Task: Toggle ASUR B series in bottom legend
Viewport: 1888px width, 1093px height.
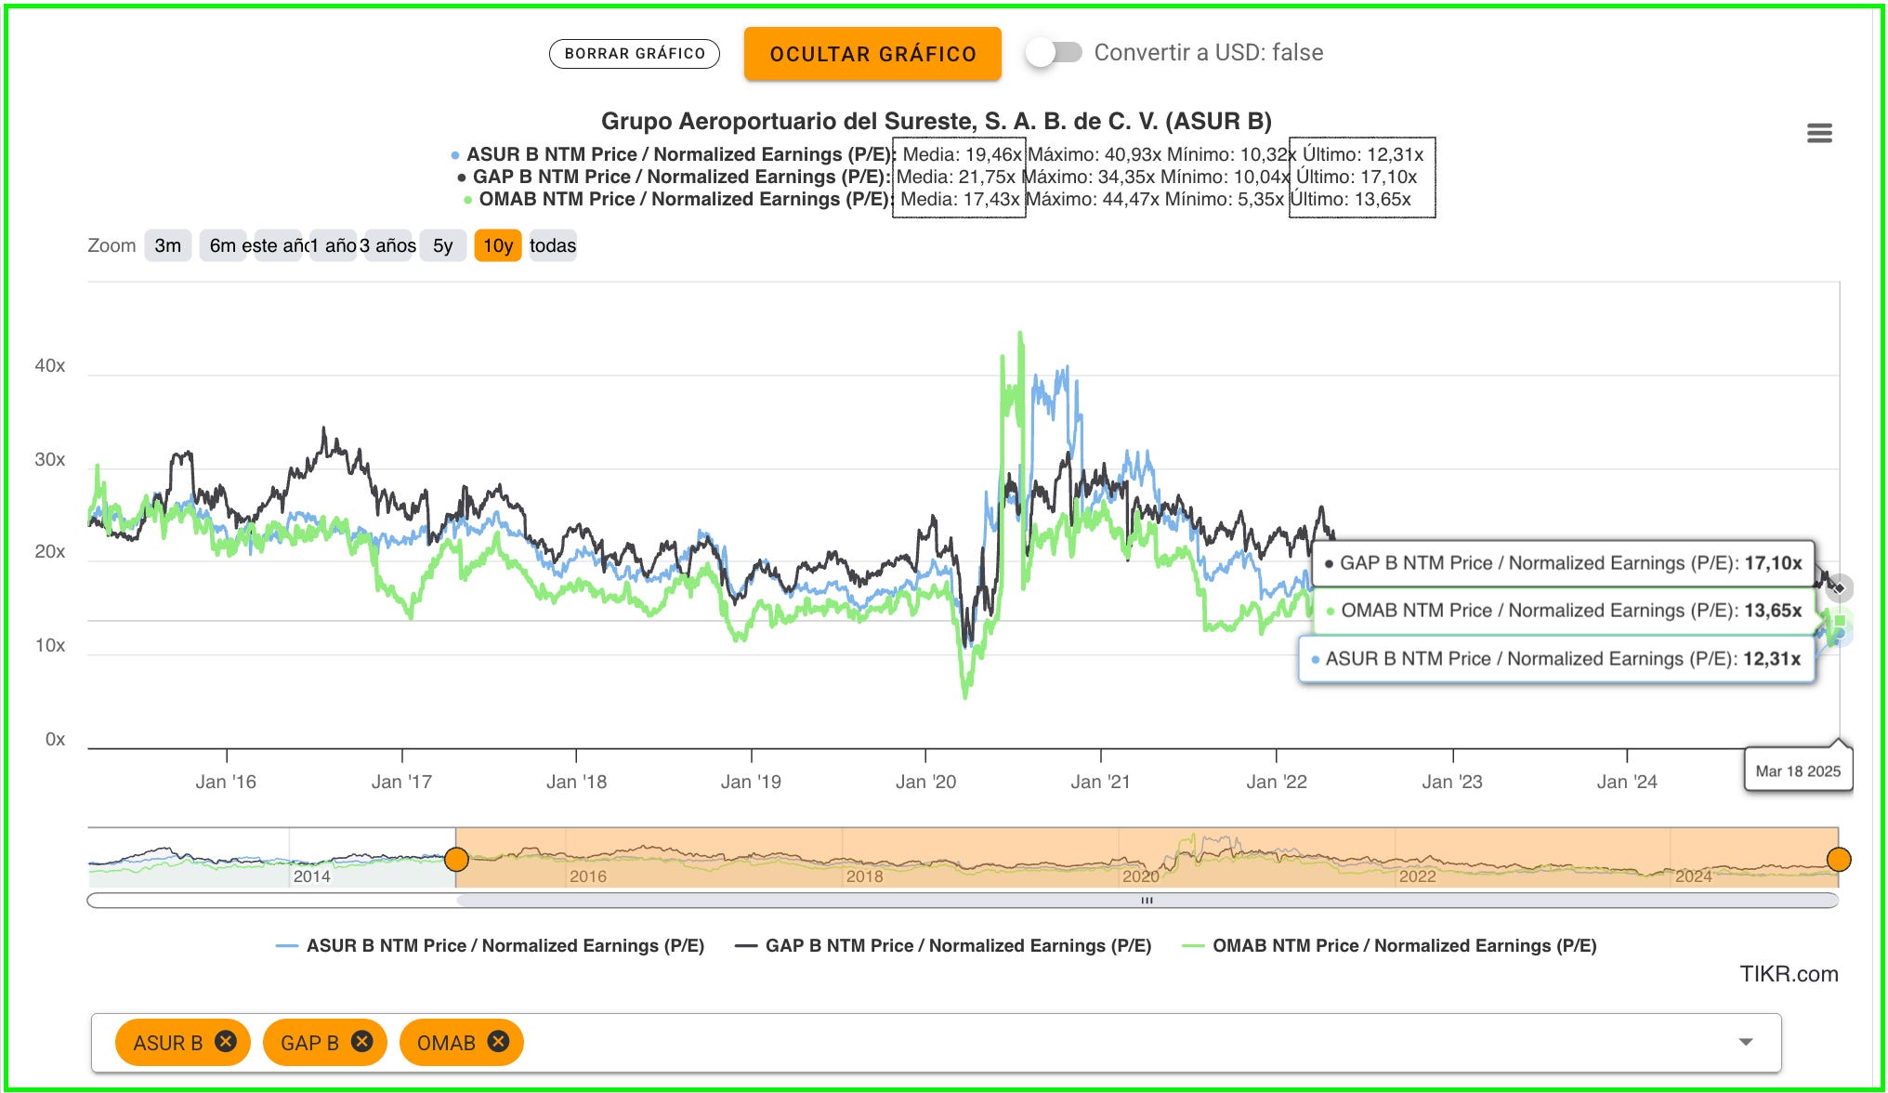Action: (505, 945)
